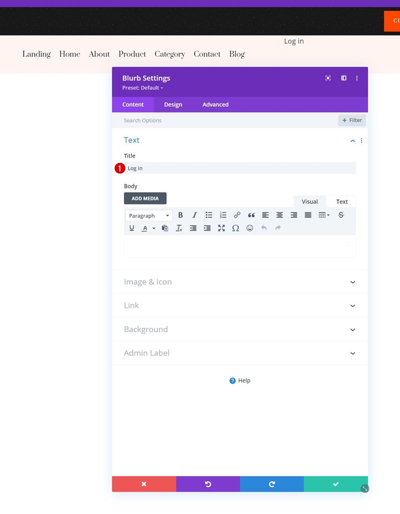Image resolution: width=400 pixels, height=514 pixels.
Task: Insert a numbered list
Action: (223, 215)
